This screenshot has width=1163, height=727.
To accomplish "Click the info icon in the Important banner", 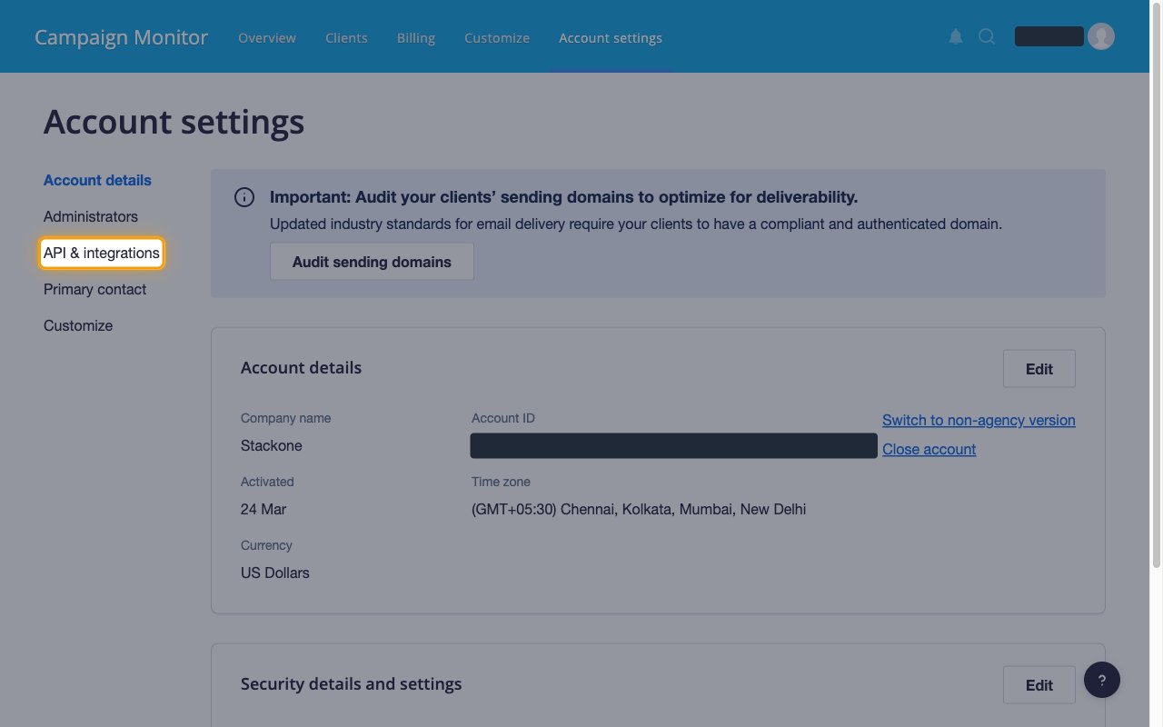I will (x=244, y=197).
